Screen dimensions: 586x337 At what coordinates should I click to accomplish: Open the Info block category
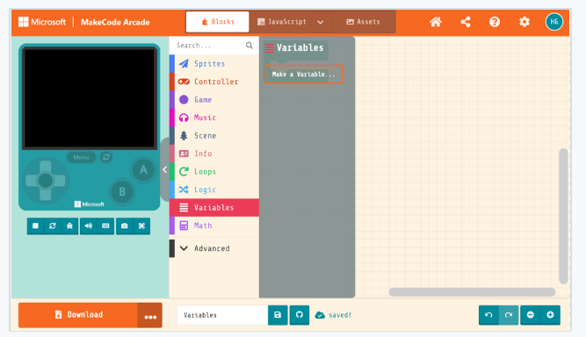pyautogui.click(x=214, y=154)
